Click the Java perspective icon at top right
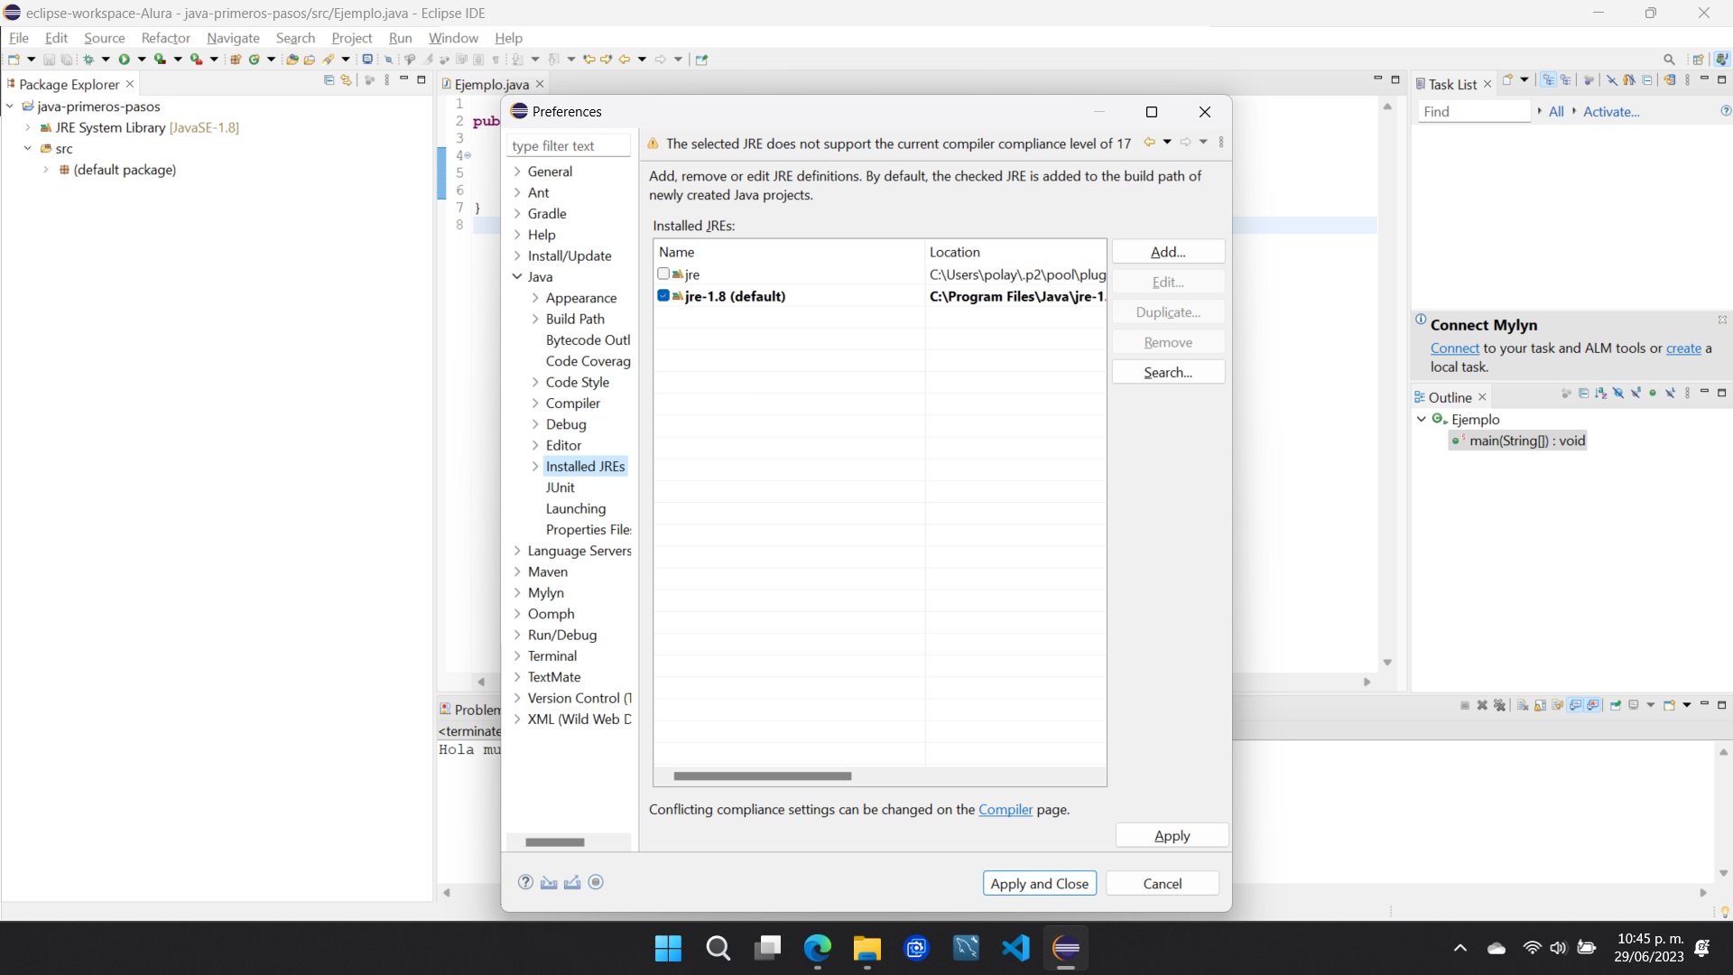This screenshot has height=975, width=1733. (x=1721, y=60)
